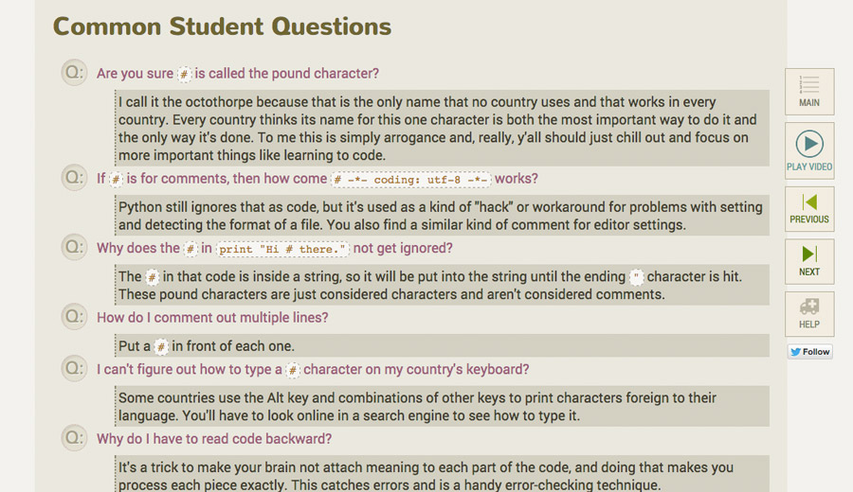
Task: Click the answer 'Put a # in front of each one'
Action: (207, 346)
